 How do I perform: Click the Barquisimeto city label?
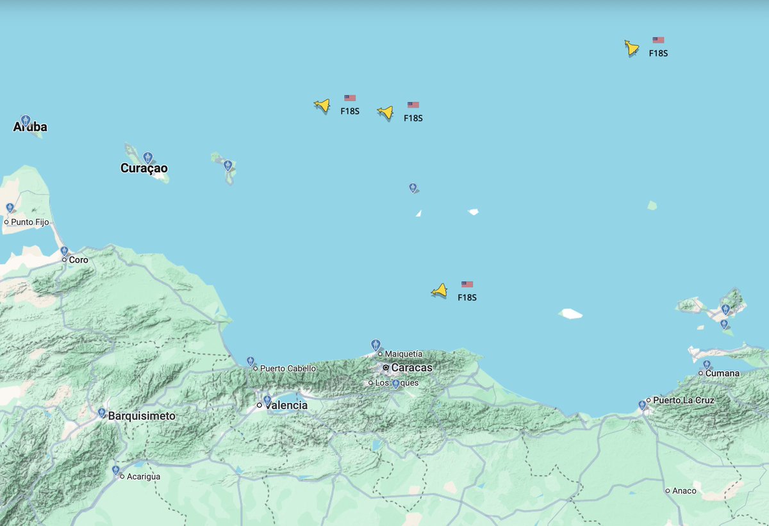coord(142,416)
